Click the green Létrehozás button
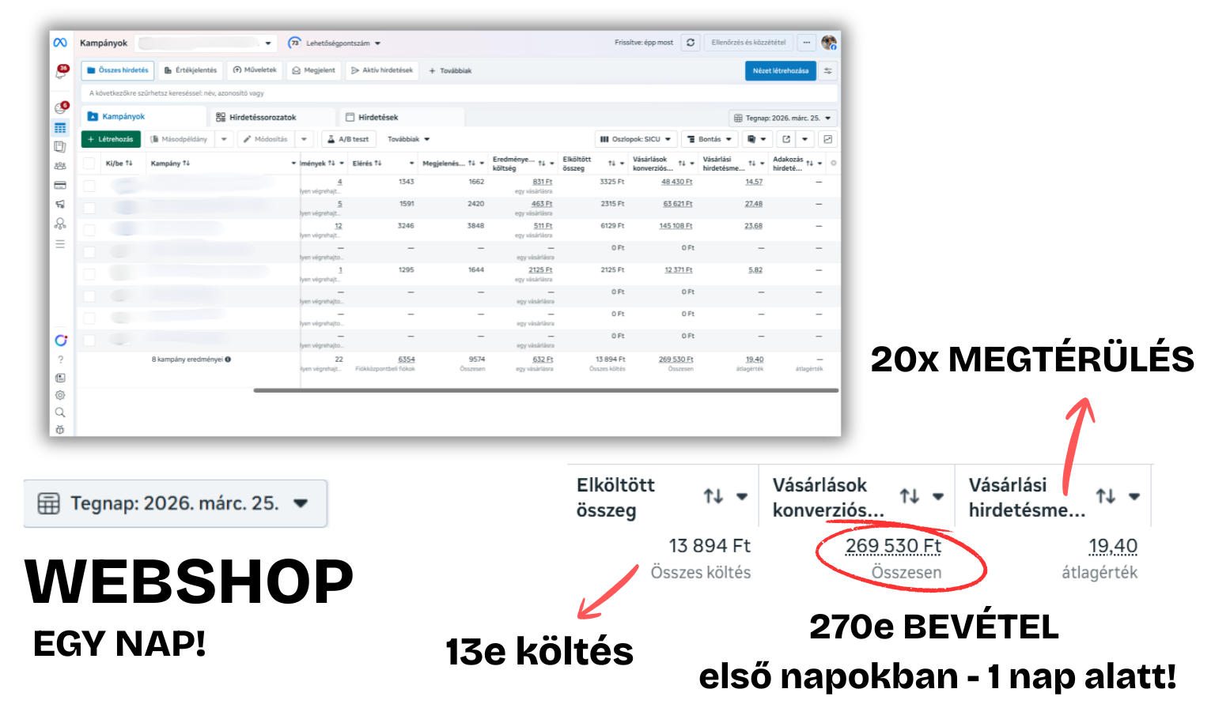The height and width of the screenshot is (719, 1215). click(111, 139)
